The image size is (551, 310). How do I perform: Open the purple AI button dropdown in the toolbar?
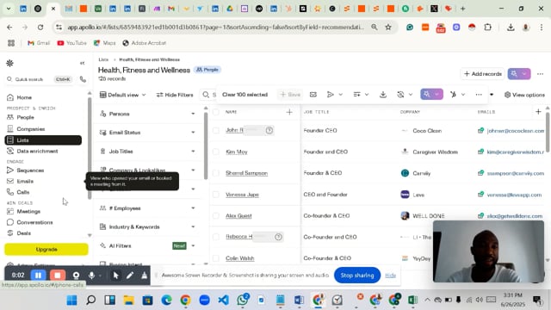tap(437, 94)
